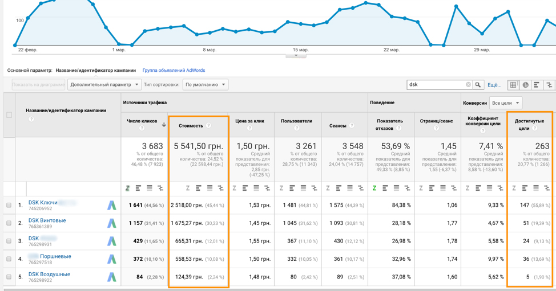Click bars icon under Сеансы column
Image resolution: width=556 pixels, height=291 pixels.
point(339,188)
